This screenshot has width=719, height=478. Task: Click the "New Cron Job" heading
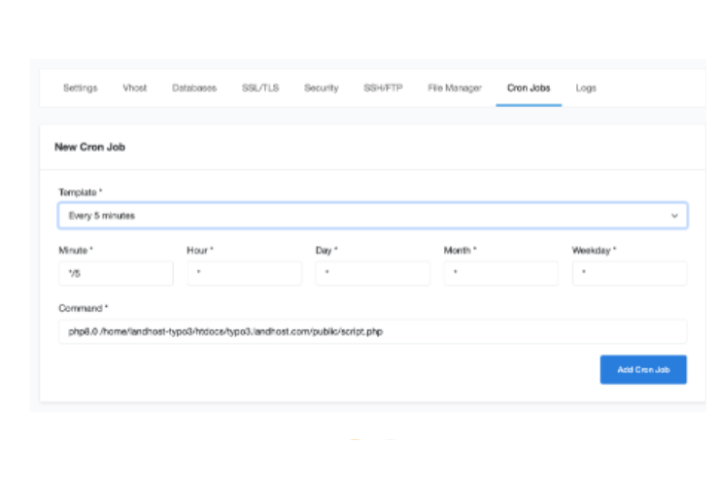click(x=89, y=148)
